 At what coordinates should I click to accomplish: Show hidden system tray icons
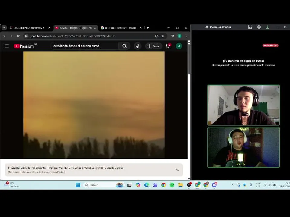[233, 185]
